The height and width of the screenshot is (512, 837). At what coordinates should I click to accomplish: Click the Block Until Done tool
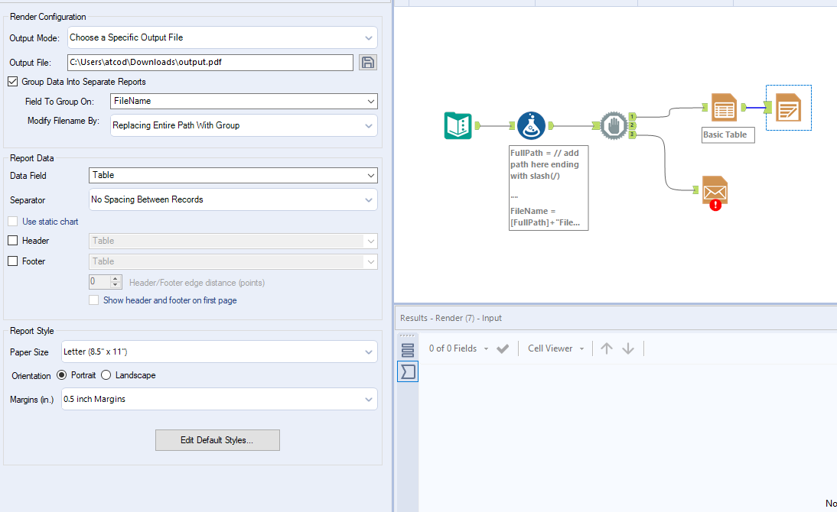(x=614, y=125)
